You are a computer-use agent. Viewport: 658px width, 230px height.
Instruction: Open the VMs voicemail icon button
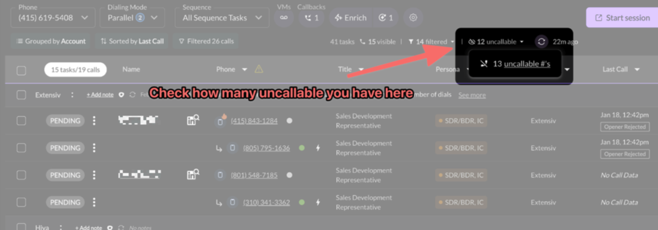coord(284,18)
